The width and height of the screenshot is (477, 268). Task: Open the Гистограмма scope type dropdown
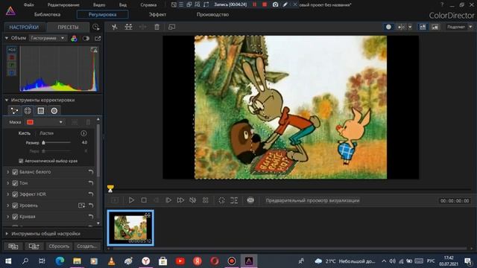(48, 38)
